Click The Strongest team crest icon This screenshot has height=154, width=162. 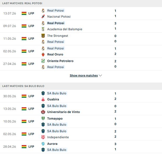pos(43,36)
